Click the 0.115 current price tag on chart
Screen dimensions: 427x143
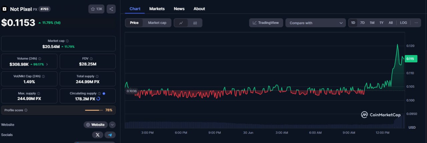click(410, 59)
